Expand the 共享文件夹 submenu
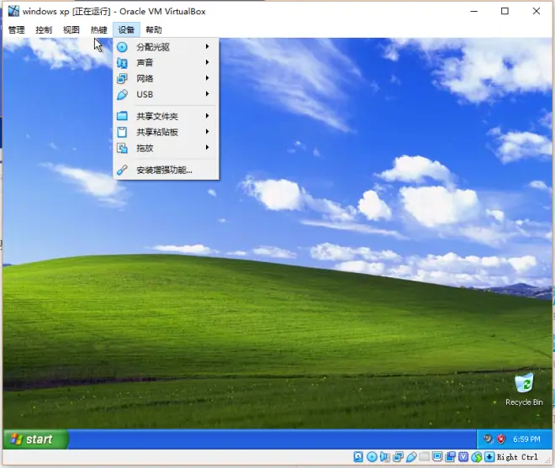 coord(166,116)
